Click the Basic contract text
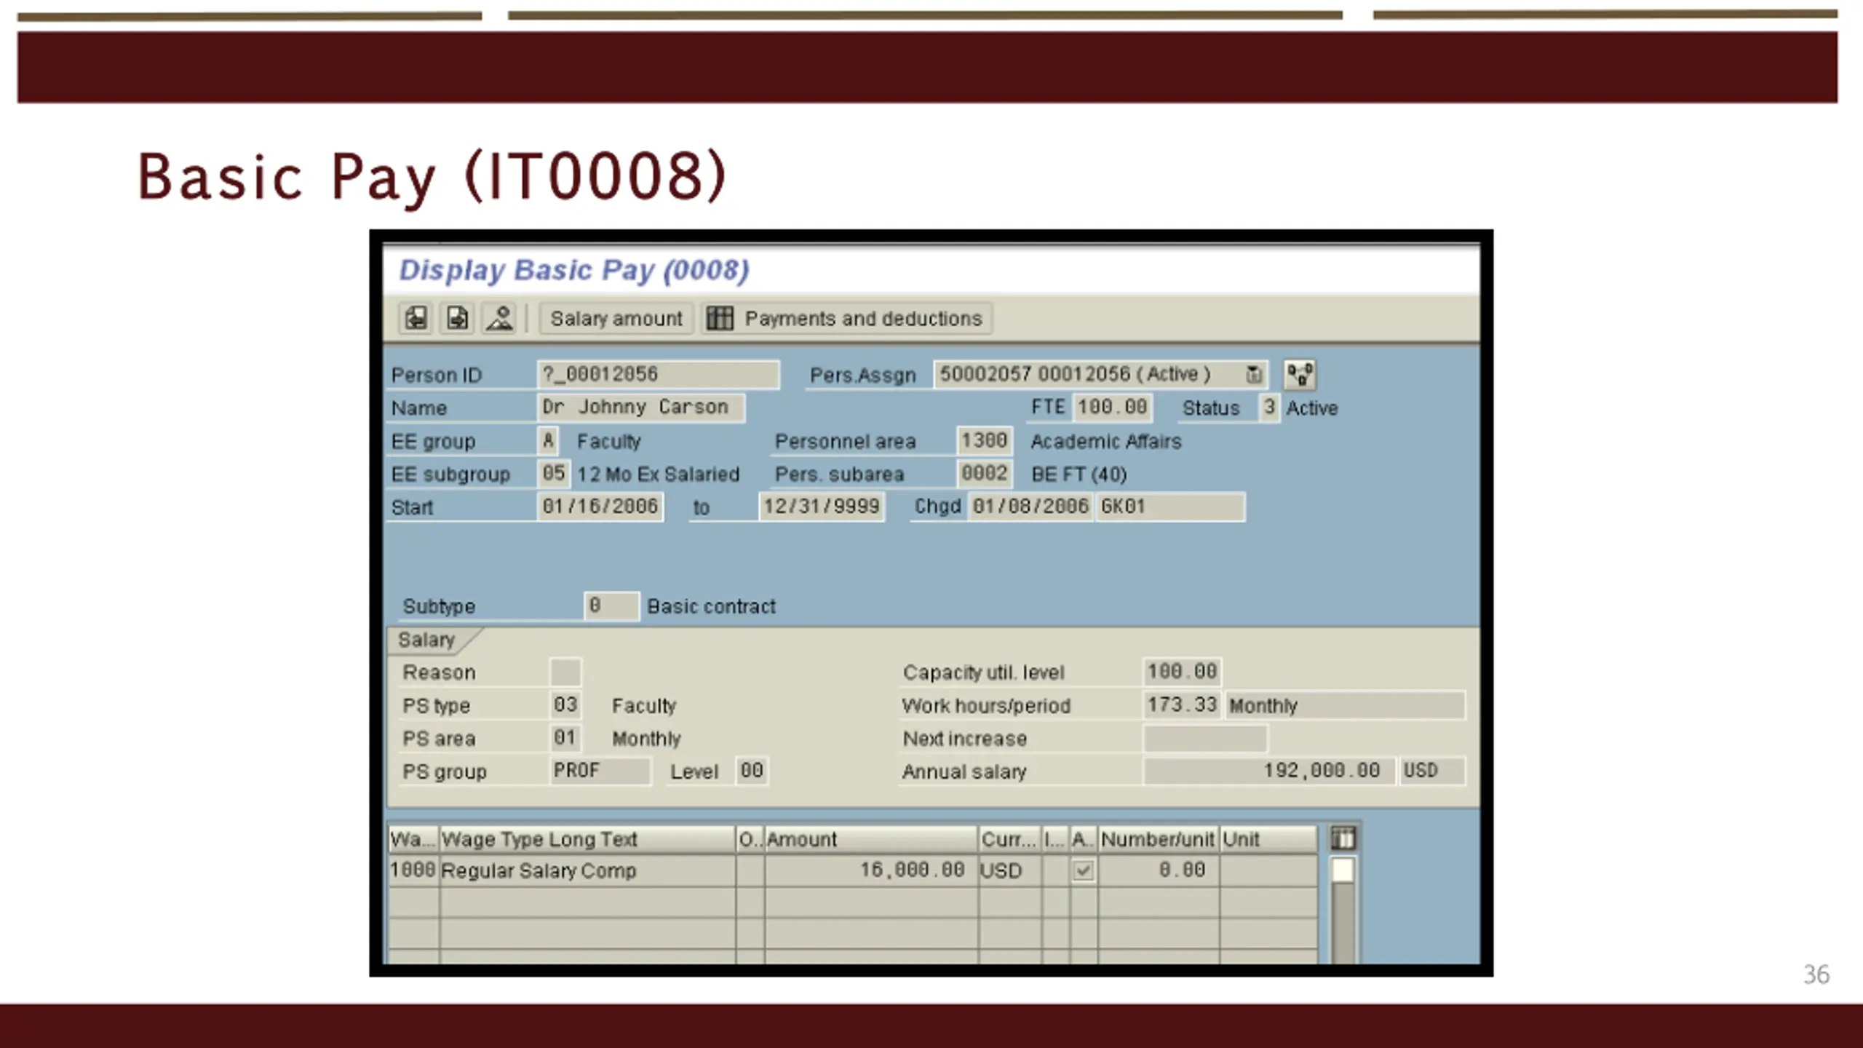Screen dimensions: 1863x1048 711,606
